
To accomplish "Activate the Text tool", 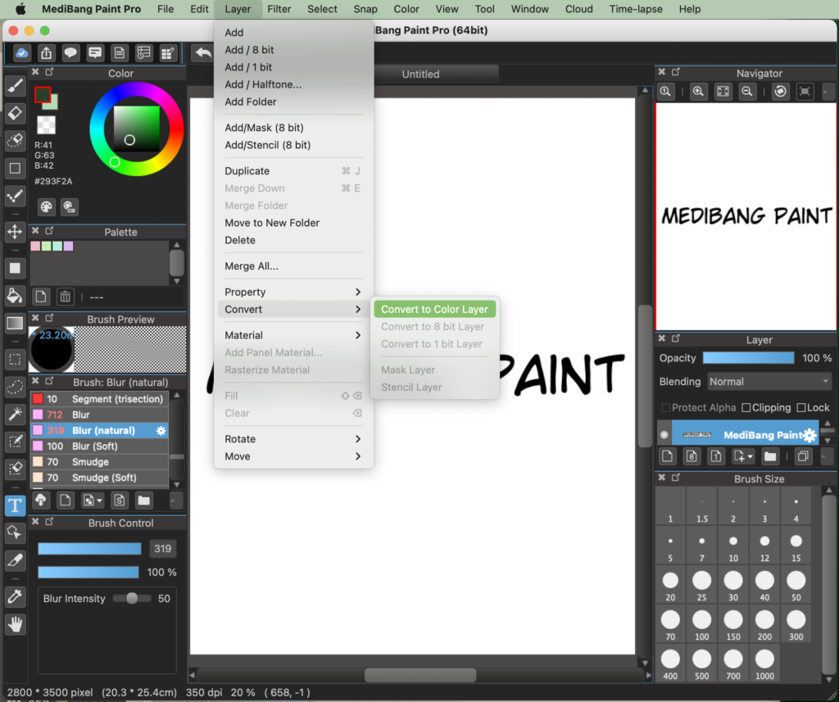I will pos(15,505).
